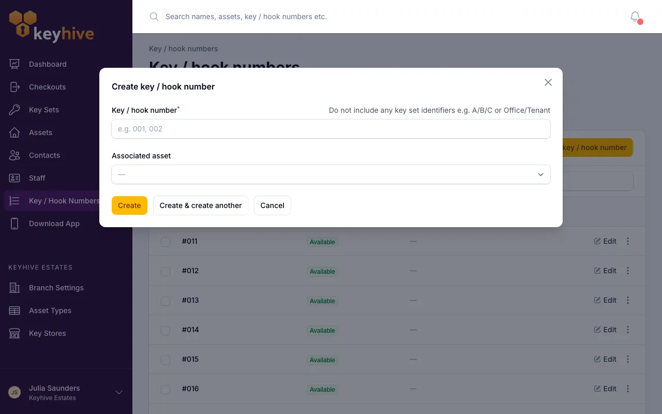Screen dimensions: 662x414
Task: Click the New key / hook number button
Action: click(x=598, y=147)
